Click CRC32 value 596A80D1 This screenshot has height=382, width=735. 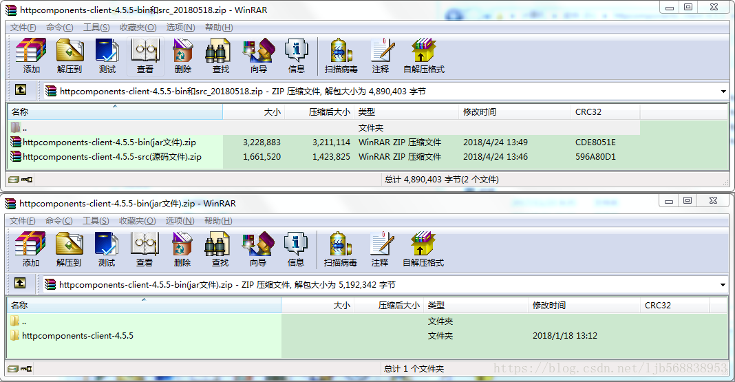(595, 157)
